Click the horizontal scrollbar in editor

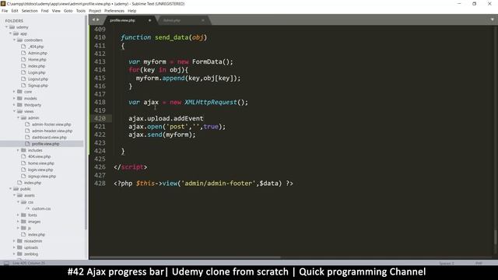pyautogui.click(x=185, y=257)
